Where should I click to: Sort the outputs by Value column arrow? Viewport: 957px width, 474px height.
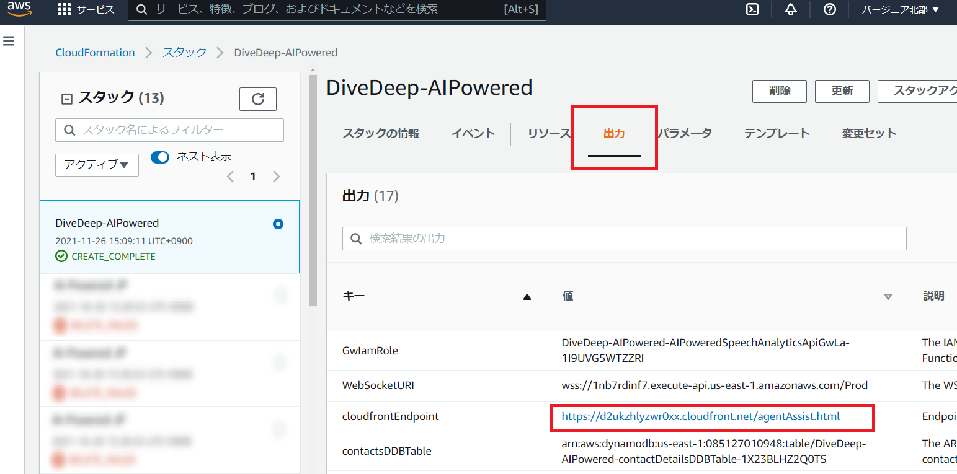(x=888, y=297)
